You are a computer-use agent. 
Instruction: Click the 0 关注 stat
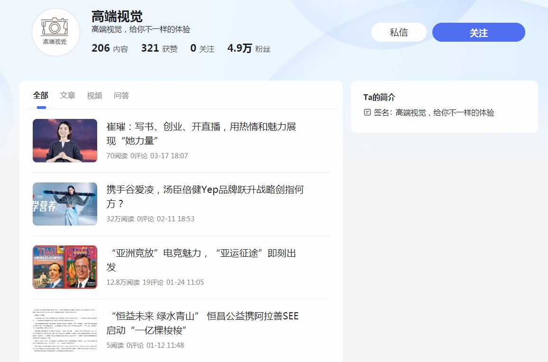pos(202,48)
